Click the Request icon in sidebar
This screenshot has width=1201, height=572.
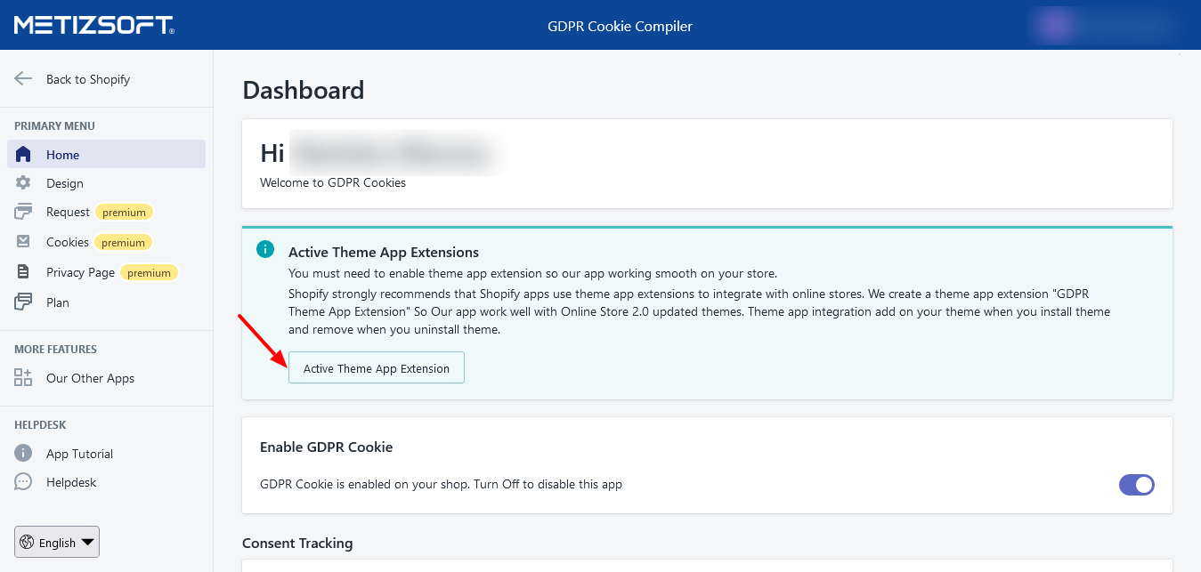[24, 212]
